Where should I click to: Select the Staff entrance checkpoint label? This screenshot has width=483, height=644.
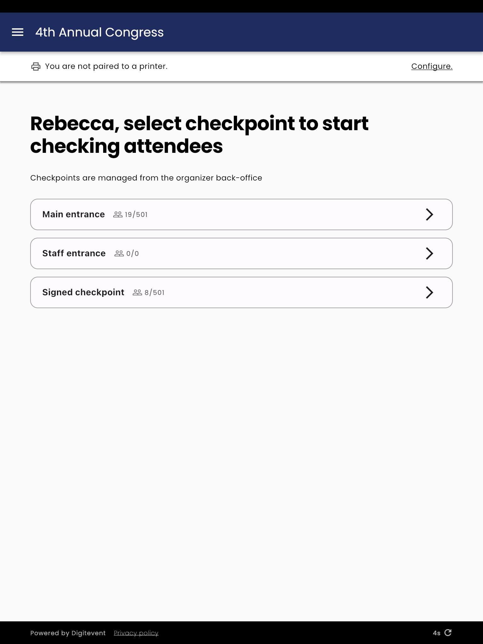point(74,253)
